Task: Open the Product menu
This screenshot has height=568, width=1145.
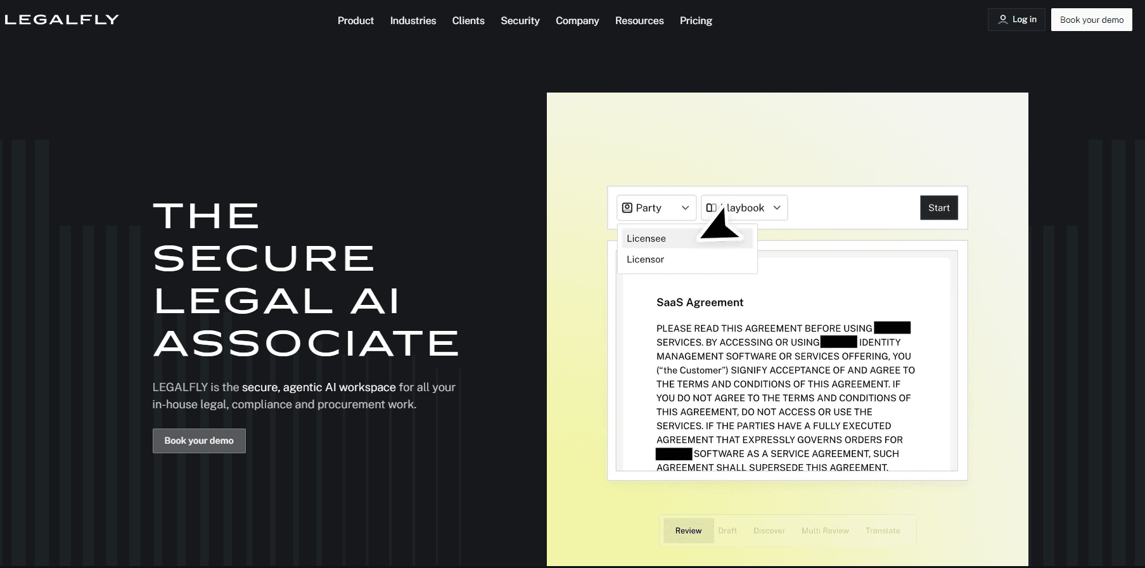Action: tap(355, 20)
